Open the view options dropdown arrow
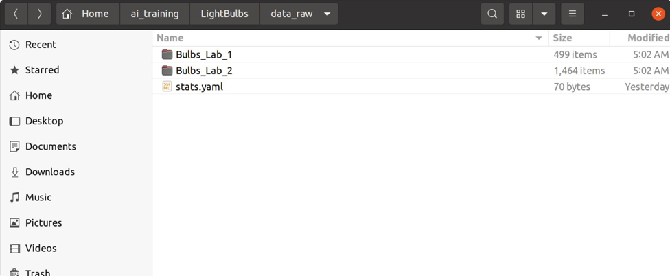The width and height of the screenshot is (670, 276). tap(544, 14)
